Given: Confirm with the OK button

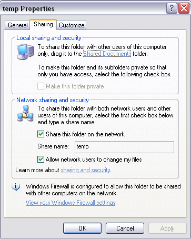Looking at the screenshot, I should [82, 228].
